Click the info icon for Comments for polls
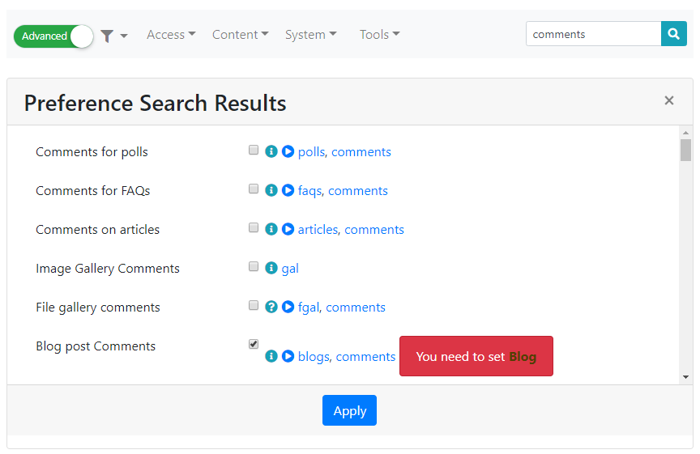This screenshot has height=454, width=700. (271, 151)
